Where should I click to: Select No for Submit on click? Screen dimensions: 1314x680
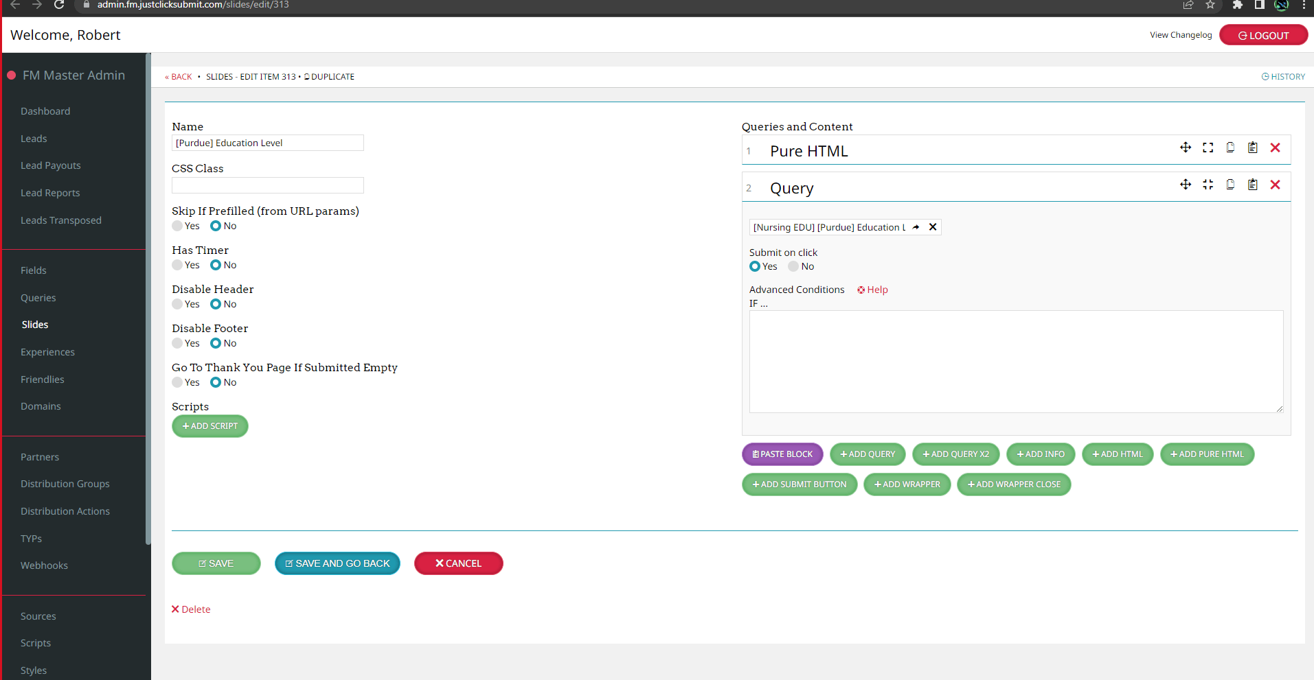[x=793, y=266]
